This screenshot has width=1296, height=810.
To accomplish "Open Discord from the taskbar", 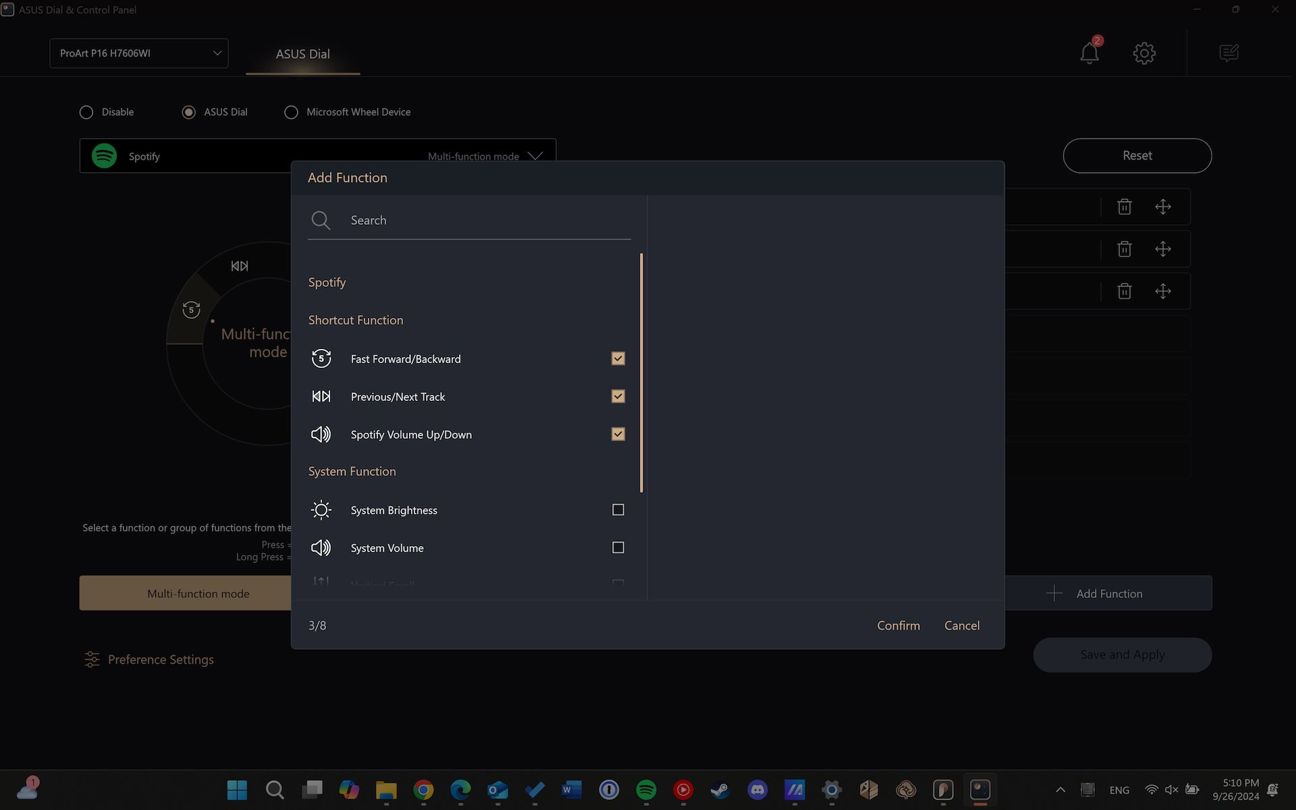I will click(757, 790).
